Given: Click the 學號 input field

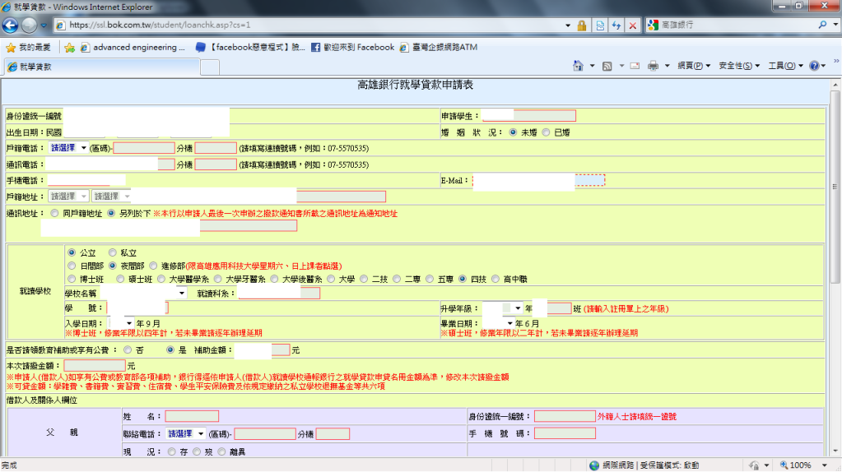Looking at the screenshot, I should [x=137, y=308].
